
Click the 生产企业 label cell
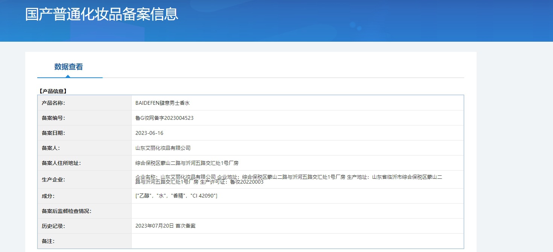pos(85,180)
